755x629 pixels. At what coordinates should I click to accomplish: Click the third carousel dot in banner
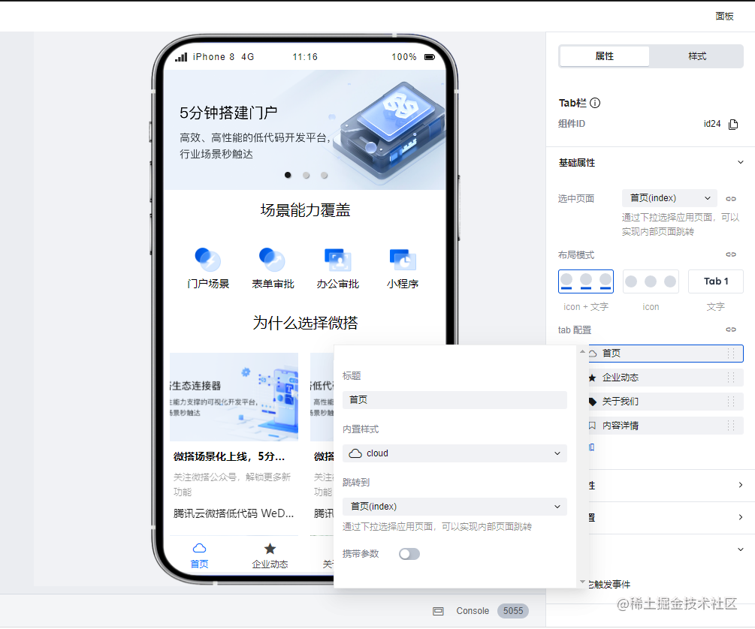(x=325, y=175)
